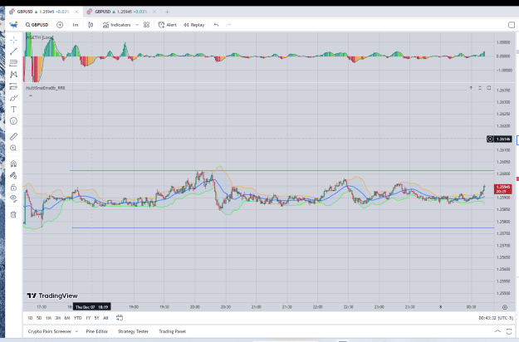Viewport: 519px width, 342px height.
Task: Open the Indicators dialog
Action: coord(116,25)
